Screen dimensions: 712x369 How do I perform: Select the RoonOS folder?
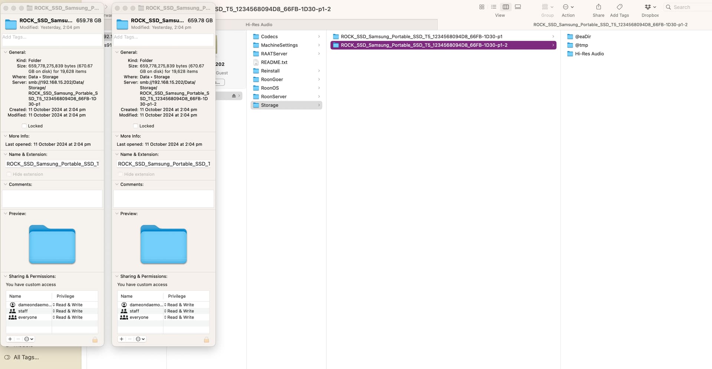click(286, 88)
